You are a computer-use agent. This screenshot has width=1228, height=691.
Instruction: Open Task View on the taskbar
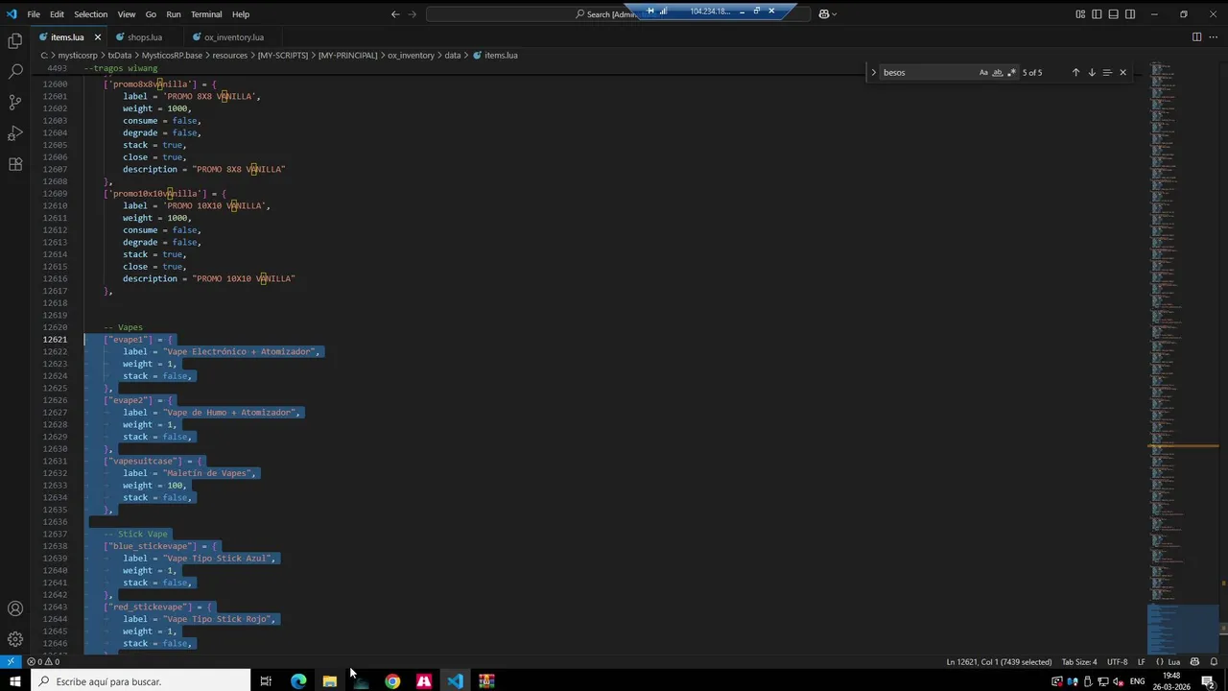pos(266,681)
